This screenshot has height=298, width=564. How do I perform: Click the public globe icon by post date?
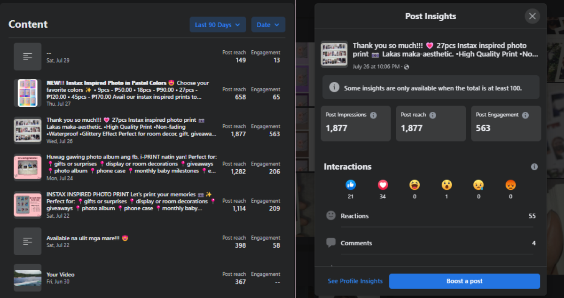tap(406, 67)
